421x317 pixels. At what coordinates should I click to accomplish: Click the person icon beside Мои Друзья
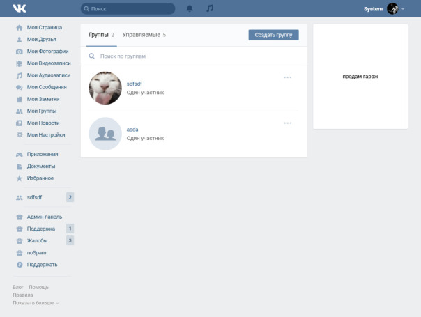[19, 40]
